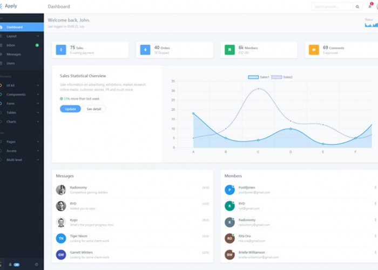378x270 pixels.
Task: Toggle Sales2 series in chart legend
Action: point(282,77)
